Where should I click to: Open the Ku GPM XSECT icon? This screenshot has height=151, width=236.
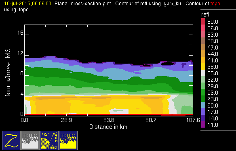coord(49,141)
